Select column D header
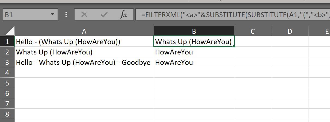The image size is (330, 122). pos(290,31)
